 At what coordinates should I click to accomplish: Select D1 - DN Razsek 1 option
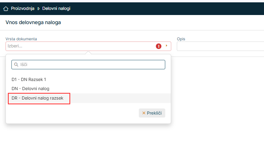29,79
